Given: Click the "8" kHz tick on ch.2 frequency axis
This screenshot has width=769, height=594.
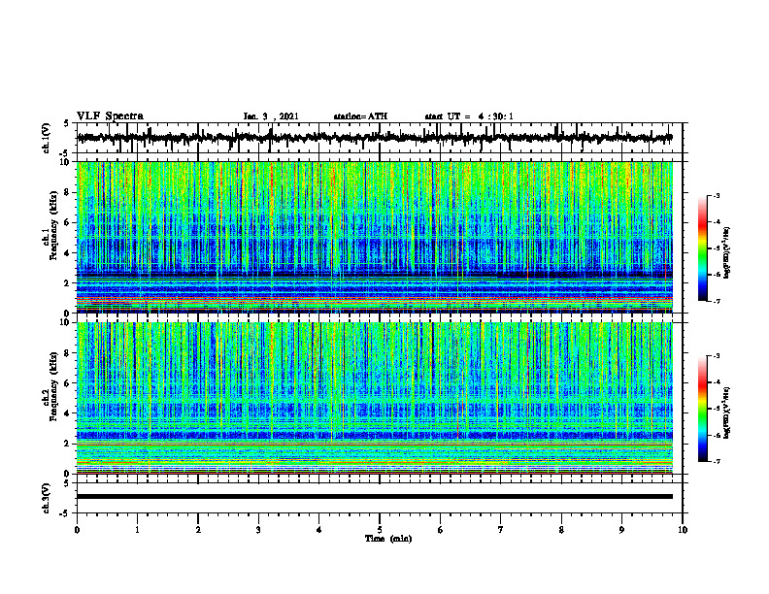Looking at the screenshot, I should [67, 353].
